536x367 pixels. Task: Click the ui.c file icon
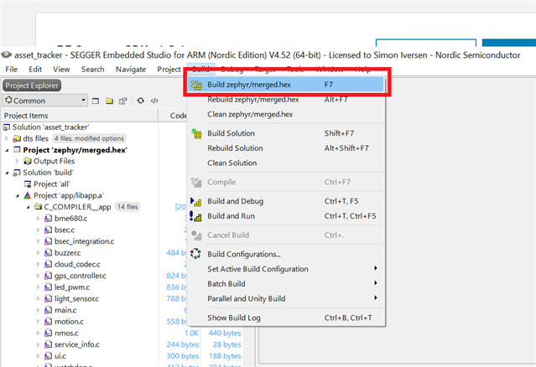(x=49, y=356)
